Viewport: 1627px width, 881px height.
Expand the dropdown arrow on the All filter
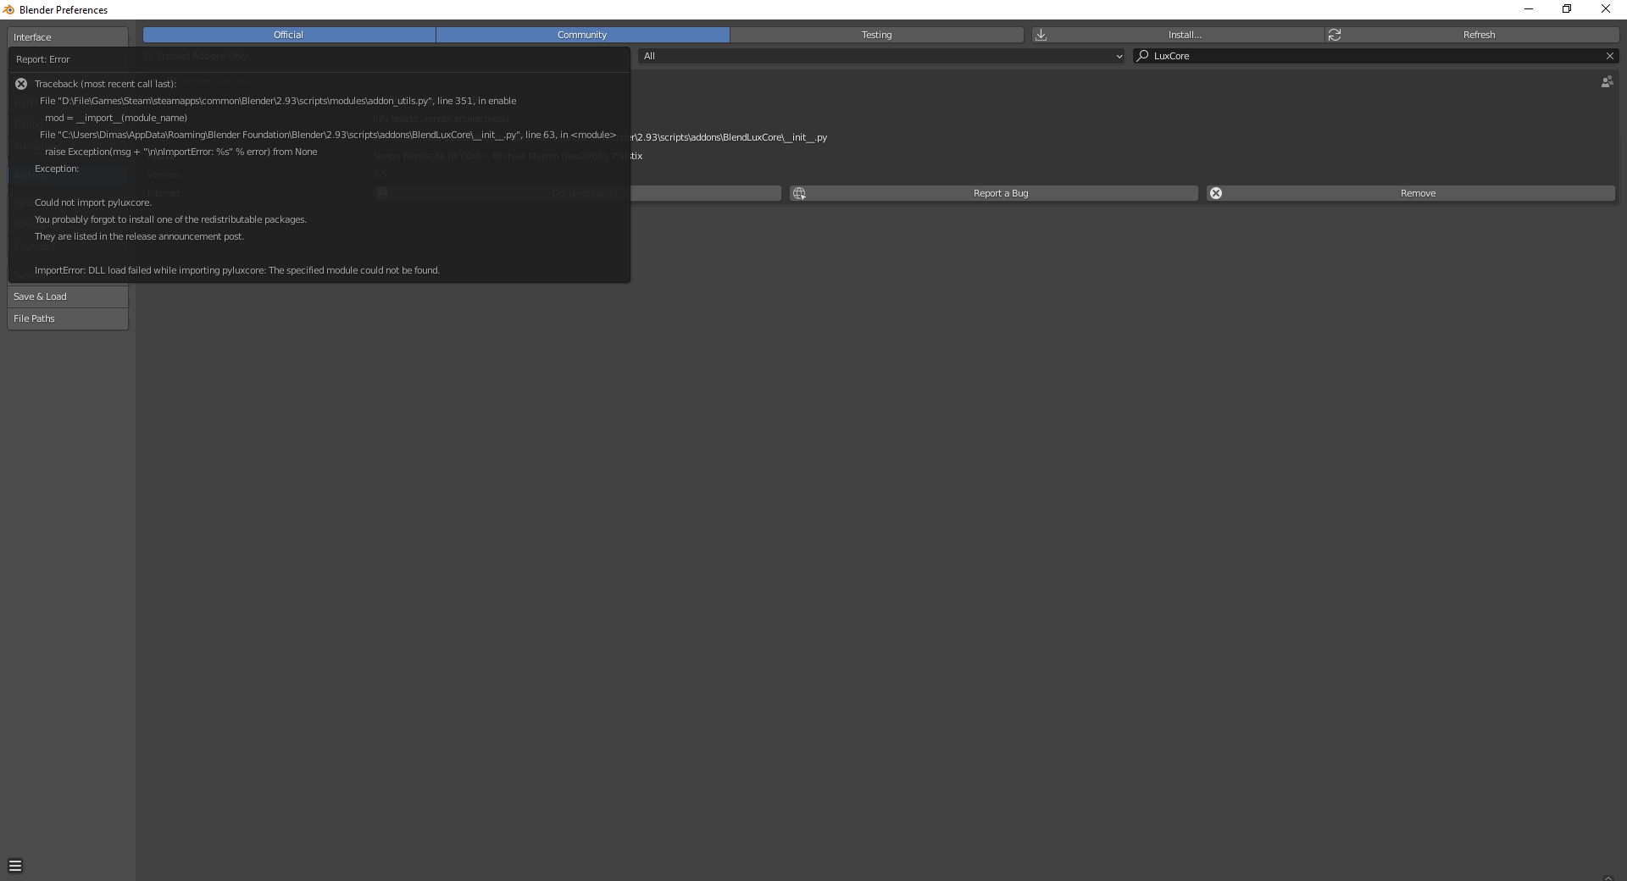(1119, 56)
